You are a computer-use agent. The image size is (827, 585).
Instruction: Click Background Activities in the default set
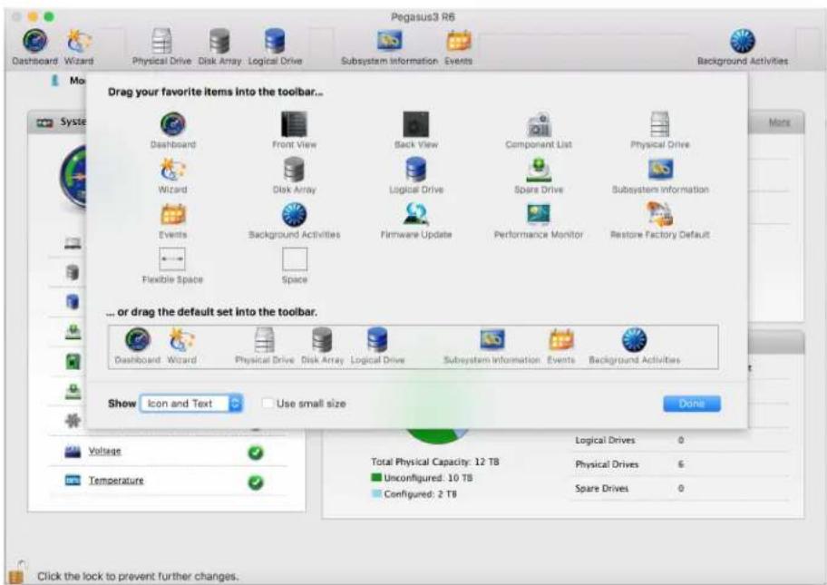tap(635, 346)
